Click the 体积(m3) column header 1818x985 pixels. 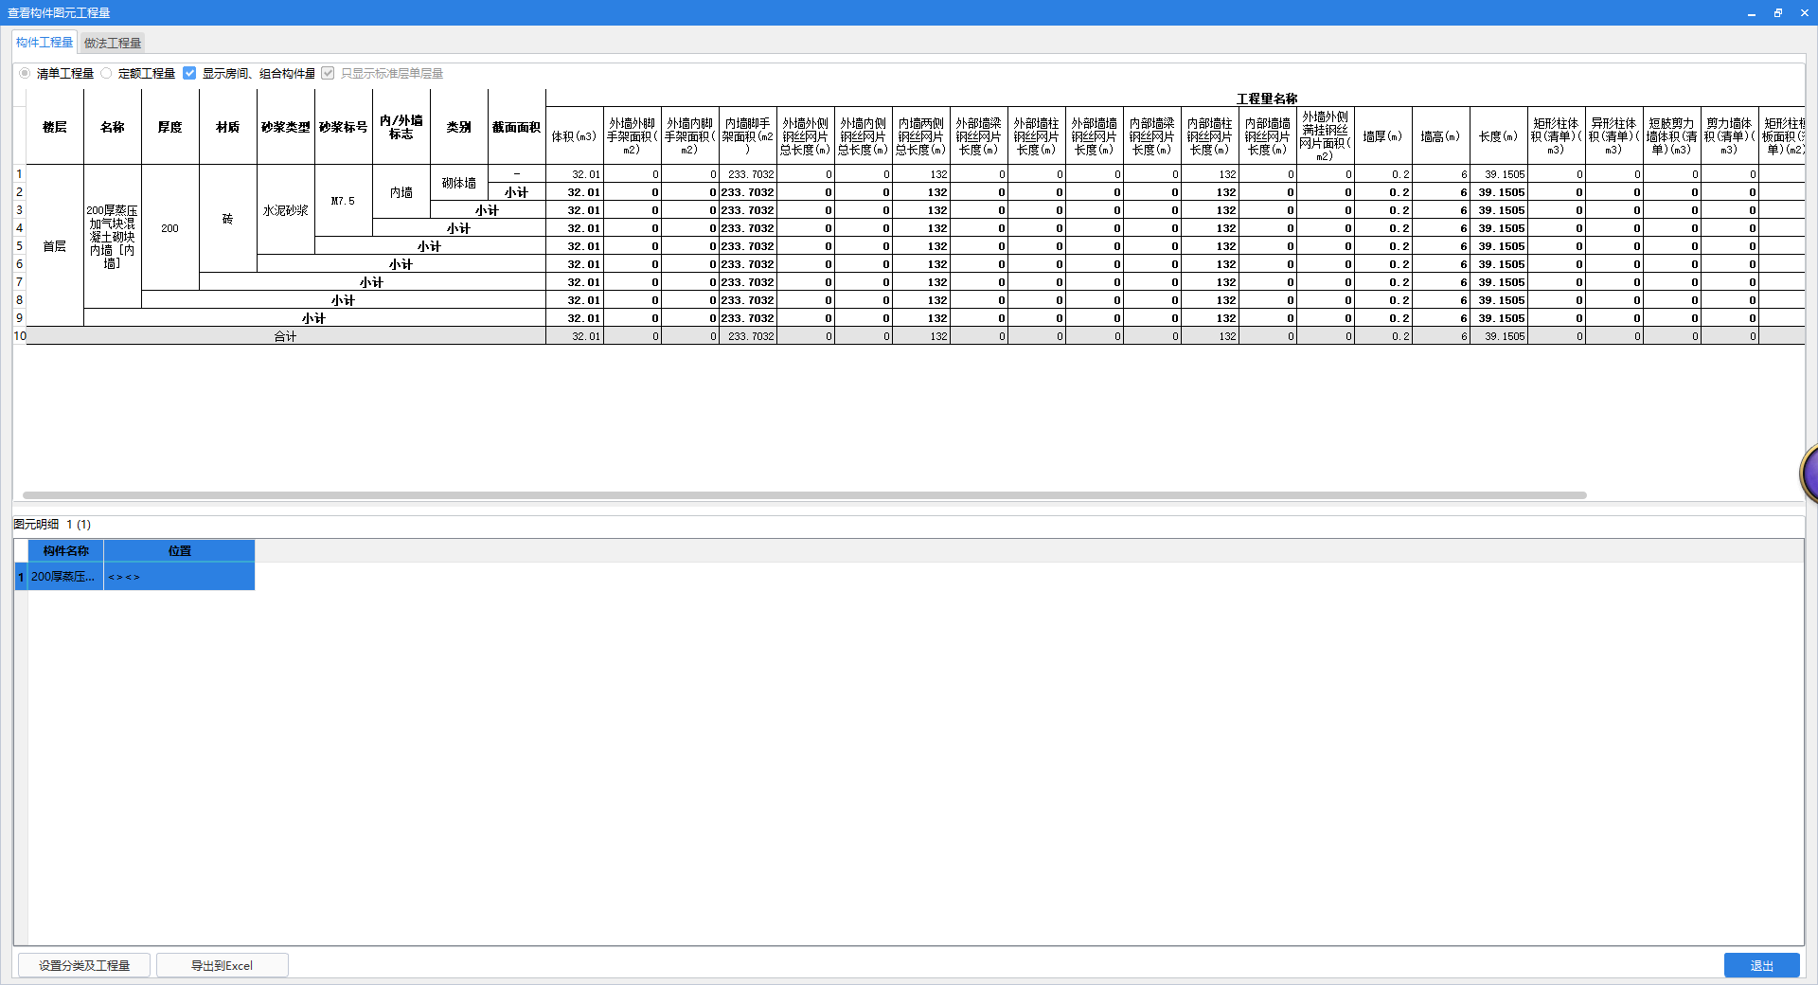tap(575, 136)
